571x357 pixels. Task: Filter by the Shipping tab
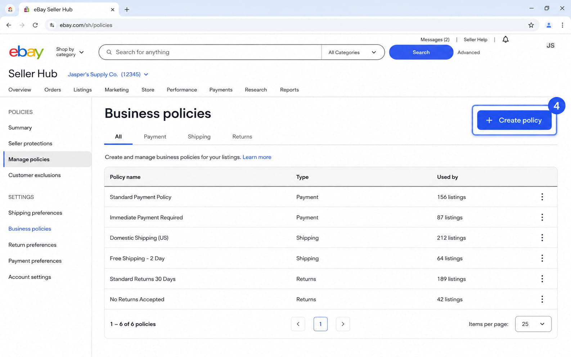point(199,137)
